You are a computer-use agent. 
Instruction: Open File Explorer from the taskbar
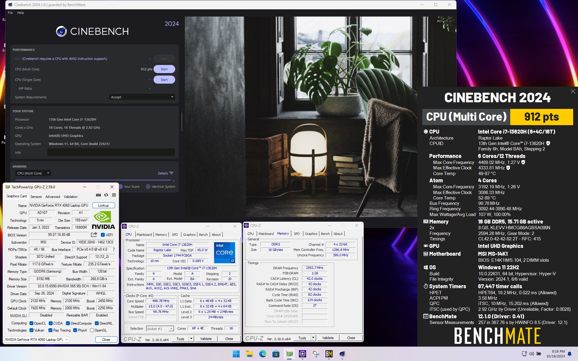250,354
